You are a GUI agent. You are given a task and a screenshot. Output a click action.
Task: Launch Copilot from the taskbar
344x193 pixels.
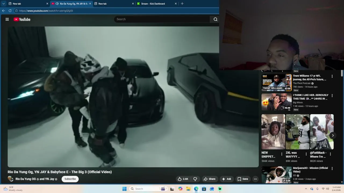tap(180, 189)
